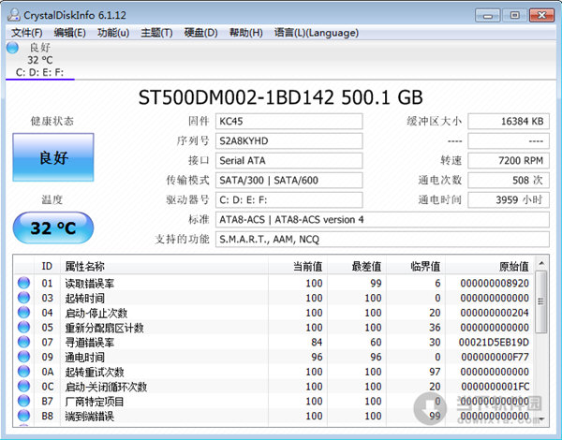This screenshot has height=440, width=562.
Task: Open the 主题(T) menu
Action: pyautogui.click(x=156, y=33)
